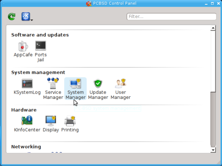Click the System management heading
The image size is (222, 166).
coord(38,72)
